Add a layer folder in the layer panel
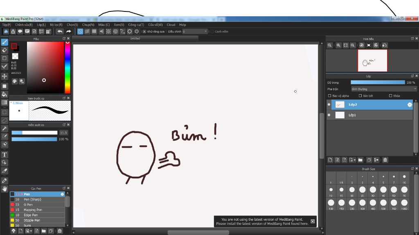The image size is (419, 235). coord(360,160)
